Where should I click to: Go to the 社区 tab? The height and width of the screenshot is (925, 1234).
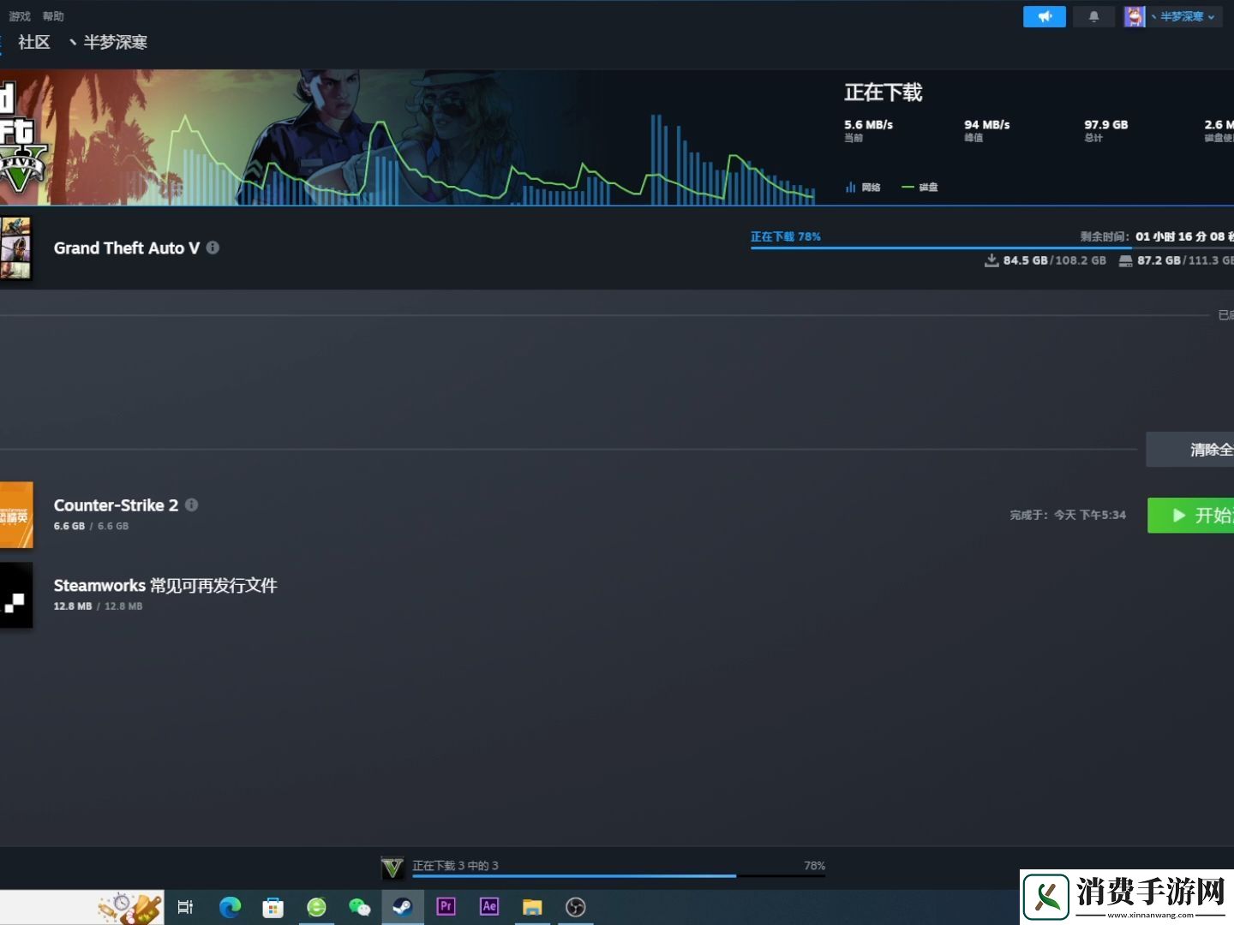tap(34, 42)
